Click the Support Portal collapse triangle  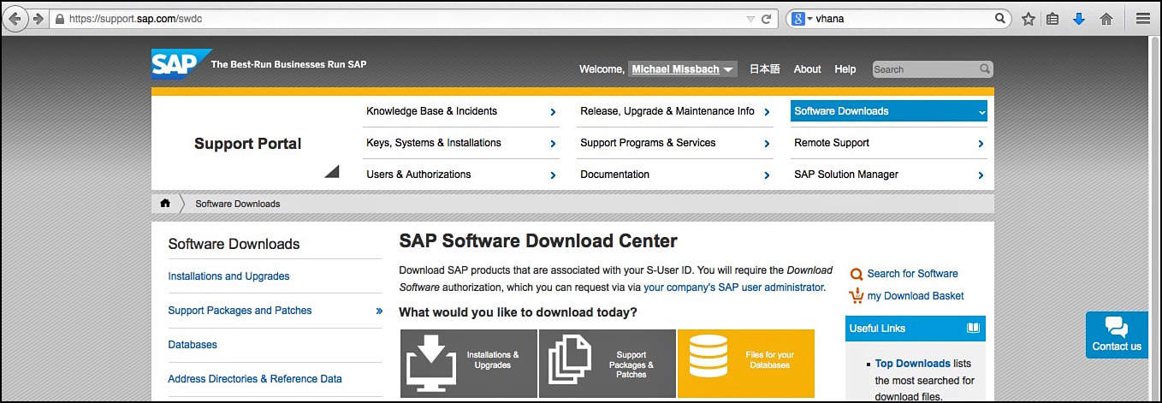[x=333, y=171]
